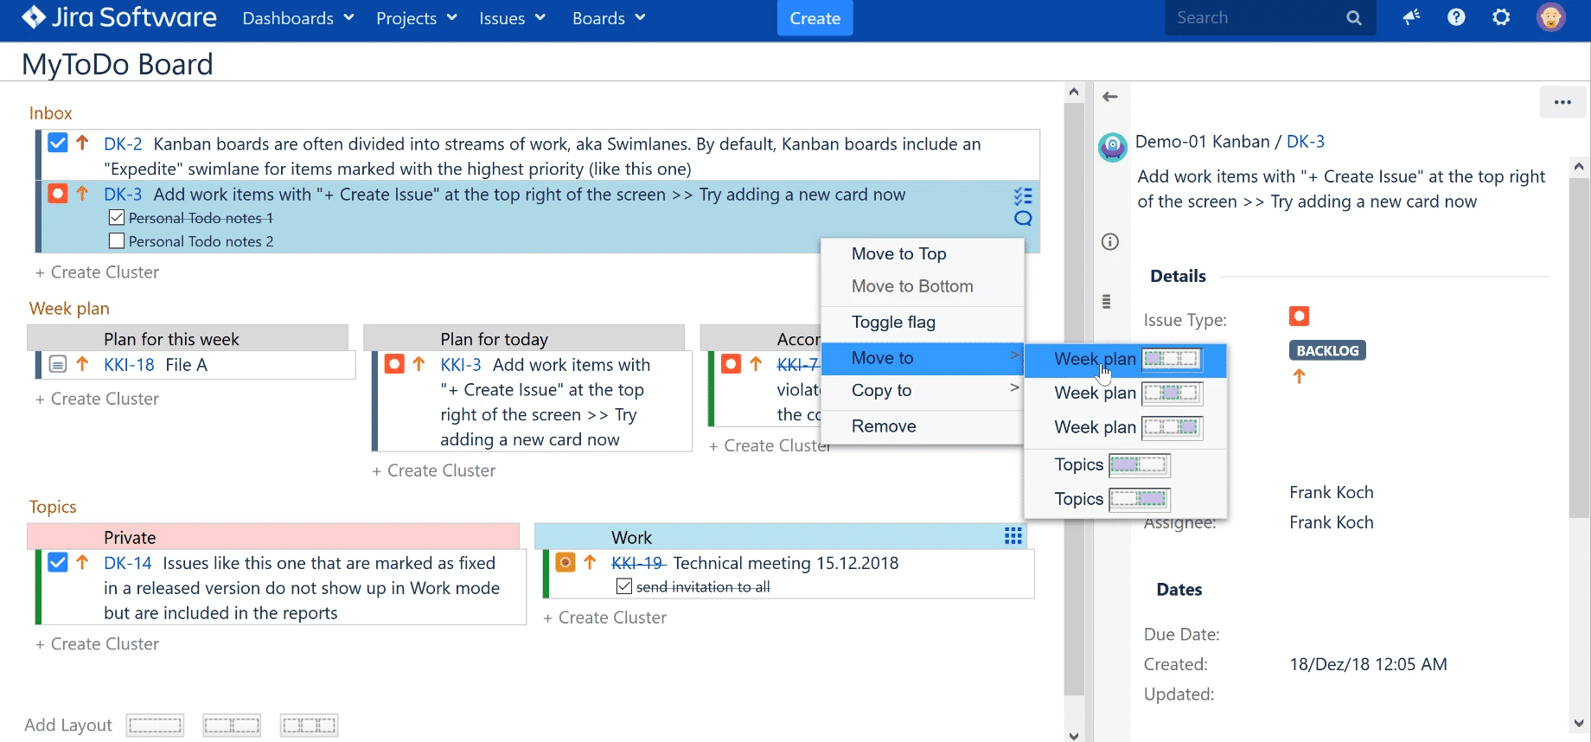
Task: Click Create Cluster under Inbox
Action: pos(97,272)
